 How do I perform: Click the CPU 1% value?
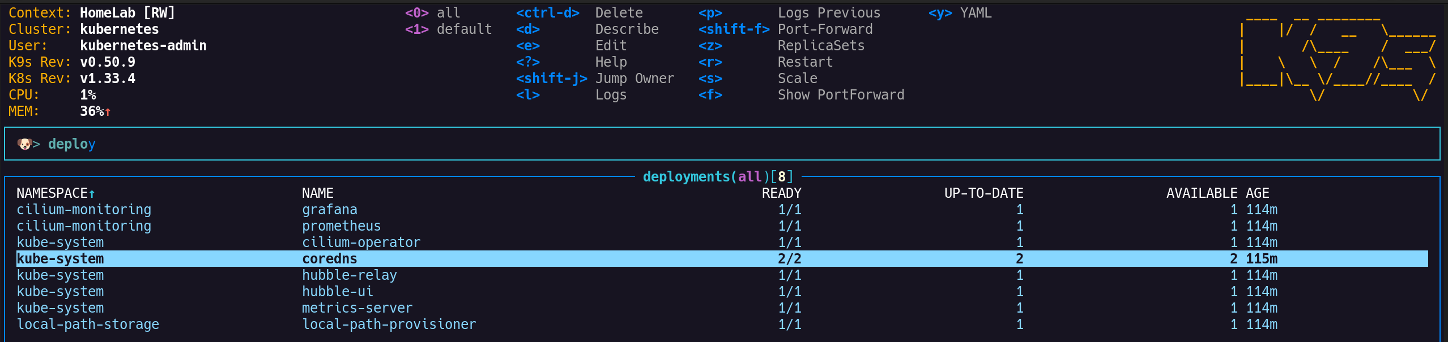[88, 94]
